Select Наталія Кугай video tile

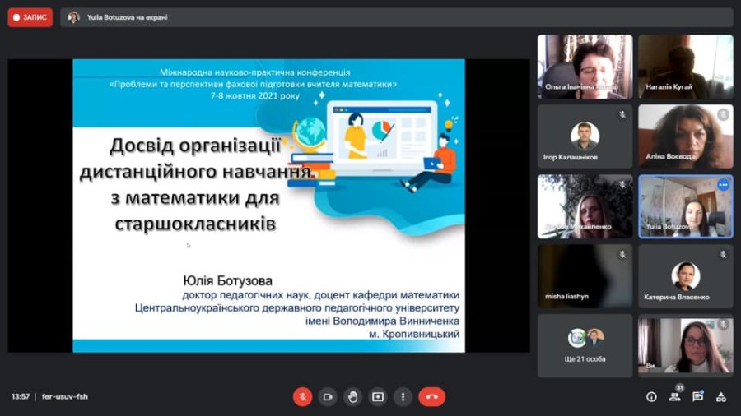tap(686, 67)
